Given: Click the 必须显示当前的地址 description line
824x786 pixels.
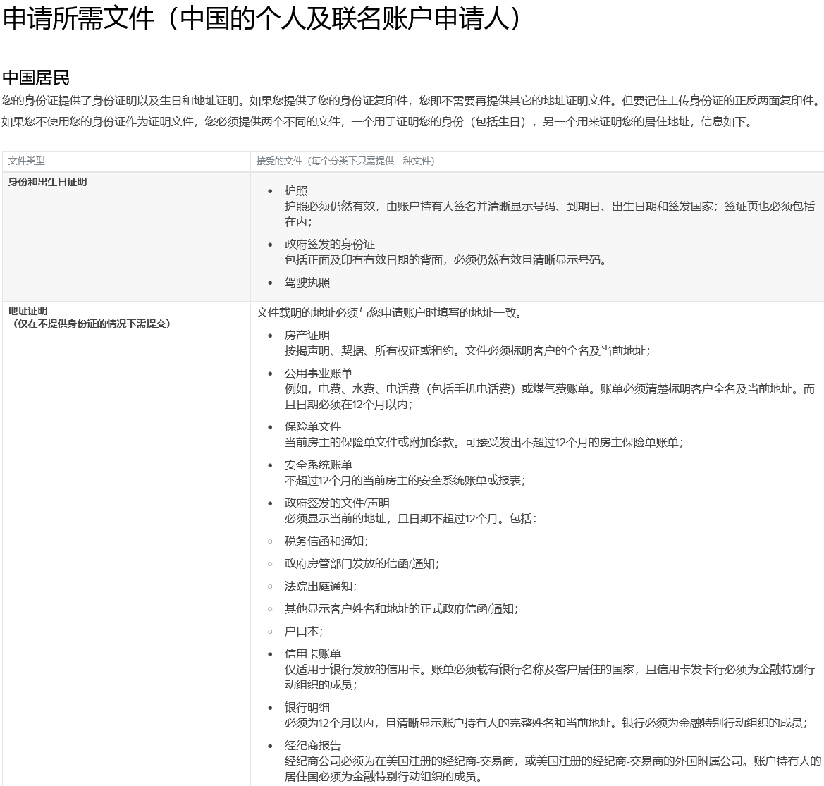Looking at the screenshot, I should pyautogui.click(x=410, y=519).
